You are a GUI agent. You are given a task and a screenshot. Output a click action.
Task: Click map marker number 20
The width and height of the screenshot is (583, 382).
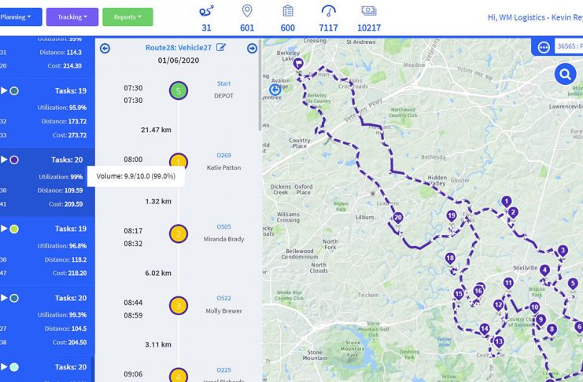398,219
